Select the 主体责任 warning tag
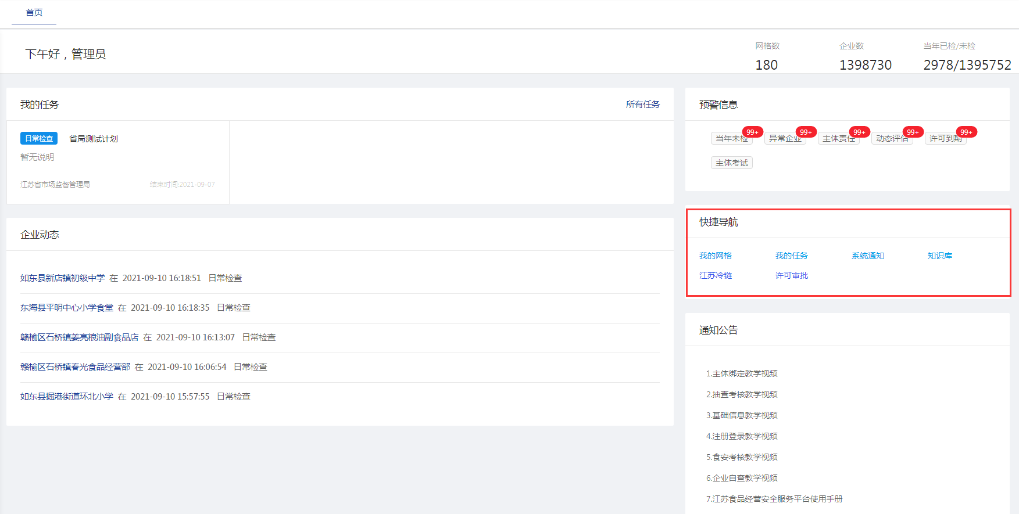Image resolution: width=1019 pixels, height=514 pixels. (838, 139)
